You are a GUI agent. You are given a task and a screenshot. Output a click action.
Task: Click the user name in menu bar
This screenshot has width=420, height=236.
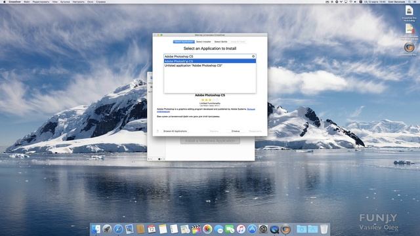click(396, 1)
